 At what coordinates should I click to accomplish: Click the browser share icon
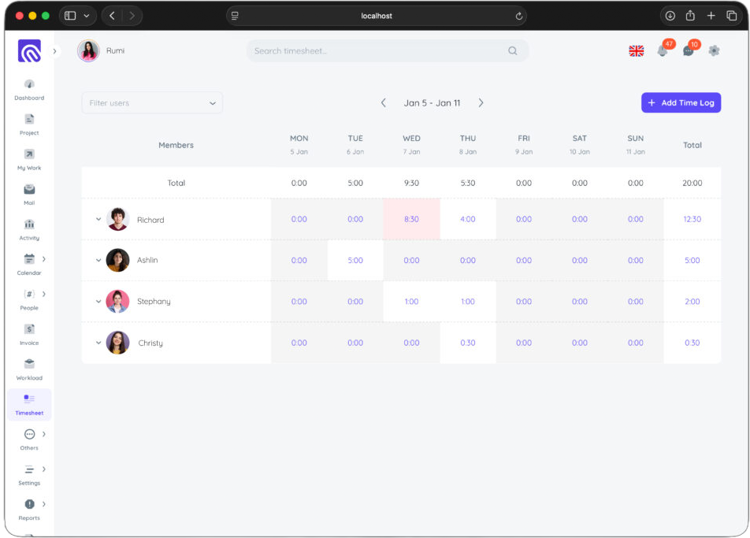tap(690, 16)
